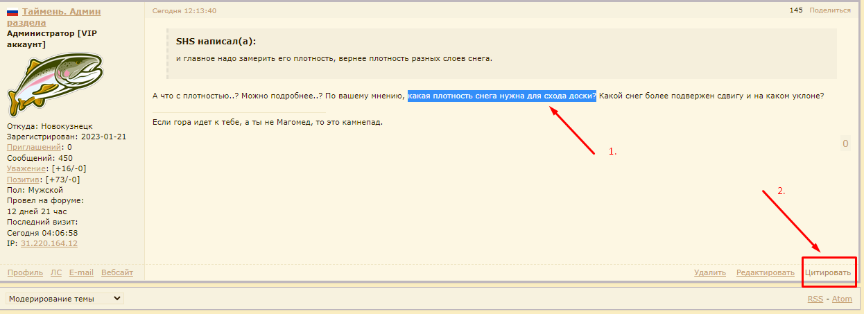The width and height of the screenshot is (864, 314).
Task: Click the text 12 дней 21 час
Action: coord(37,211)
